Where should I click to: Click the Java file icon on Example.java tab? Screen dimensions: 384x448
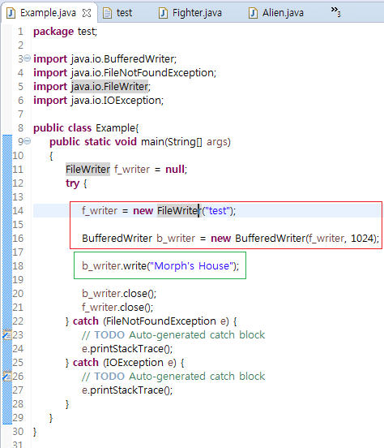(x=11, y=13)
